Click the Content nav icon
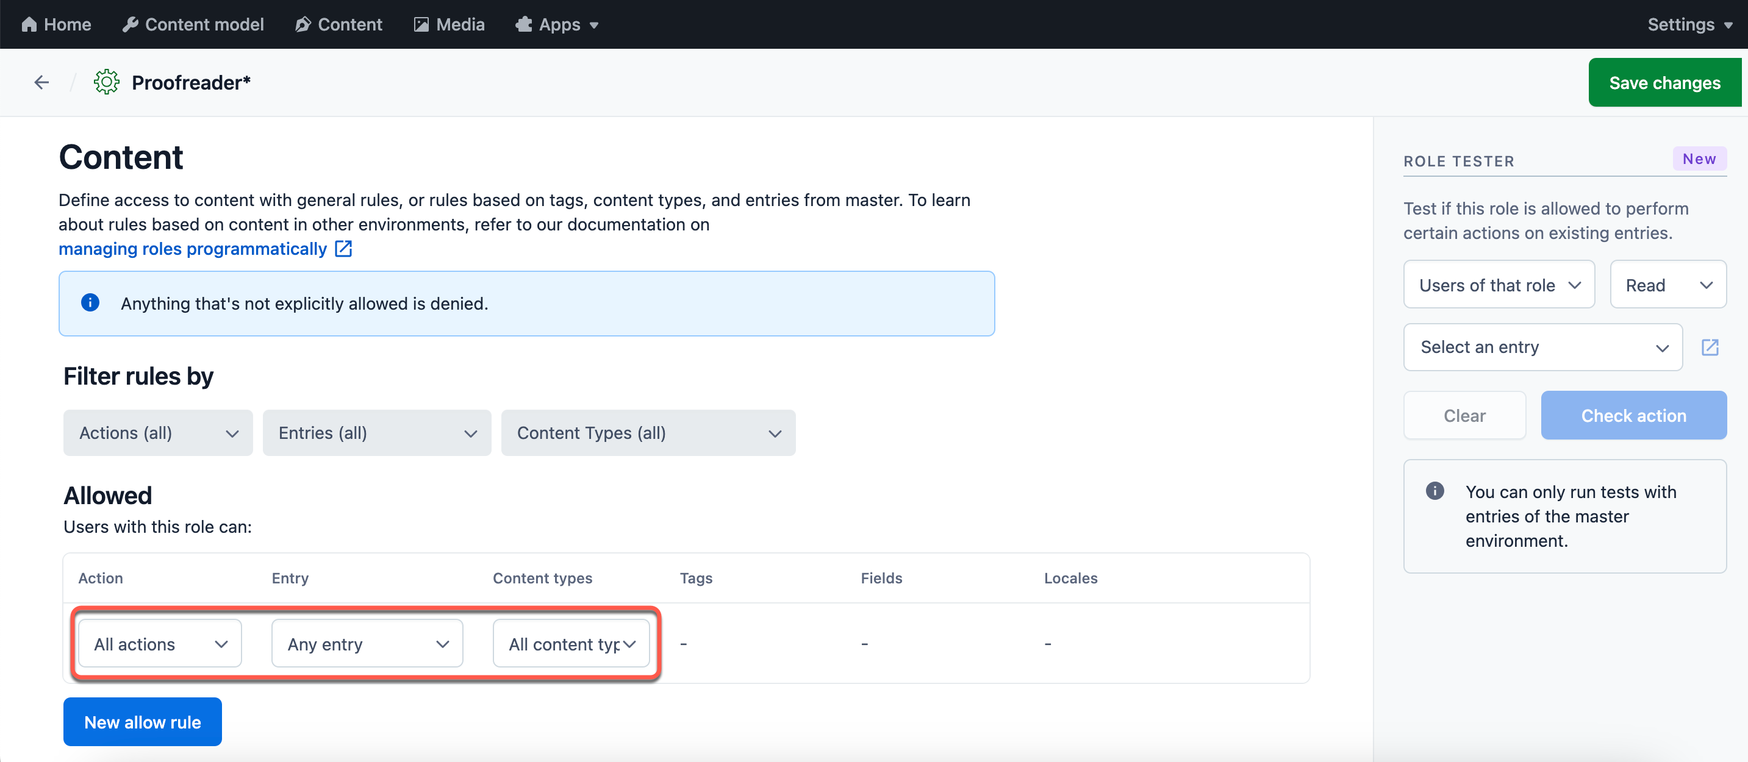Screen dimensions: 1748x762 coord(301,24)
